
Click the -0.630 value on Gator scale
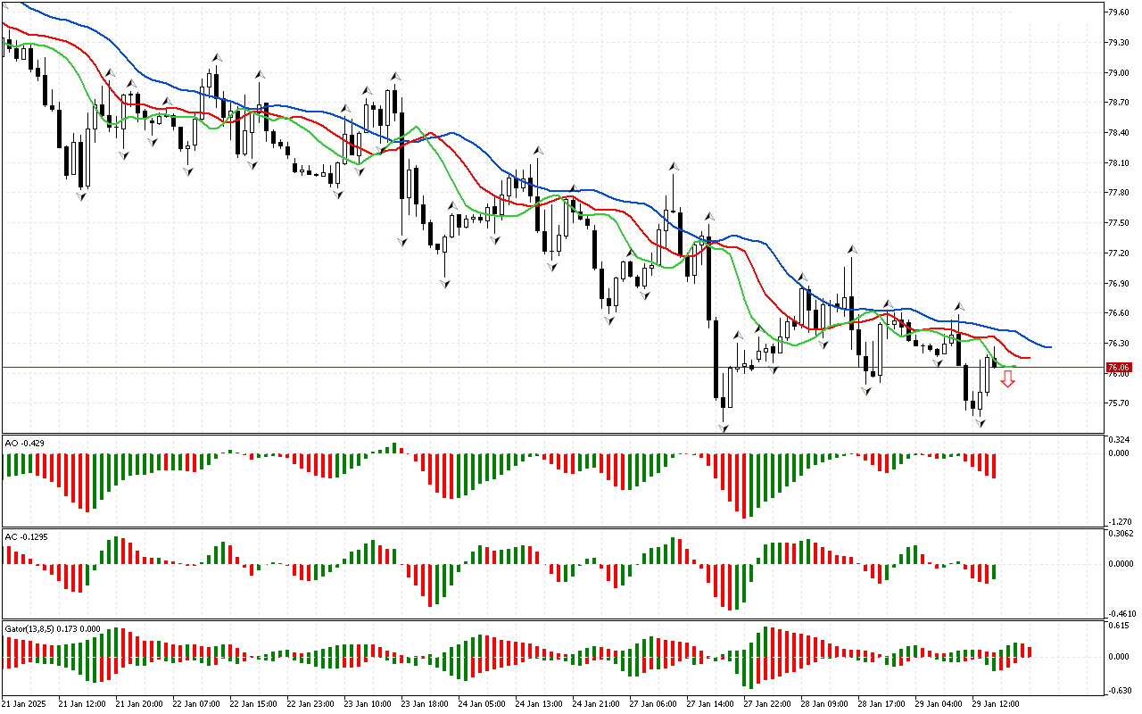1118,690
